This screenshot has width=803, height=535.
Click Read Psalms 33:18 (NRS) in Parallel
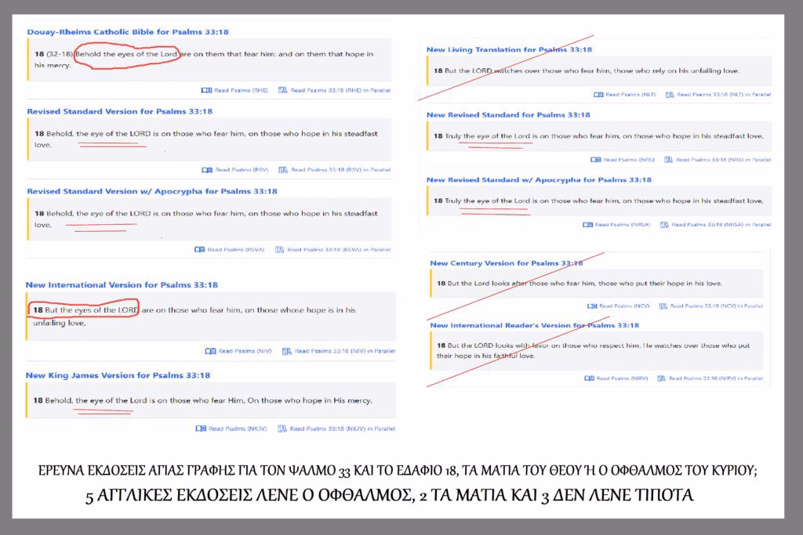(723, 160)
